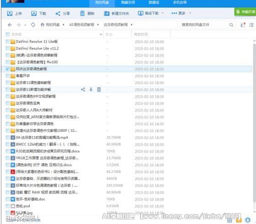
Task: Click the Upload (上传) toolbar icon
Action: click(10, 13)
